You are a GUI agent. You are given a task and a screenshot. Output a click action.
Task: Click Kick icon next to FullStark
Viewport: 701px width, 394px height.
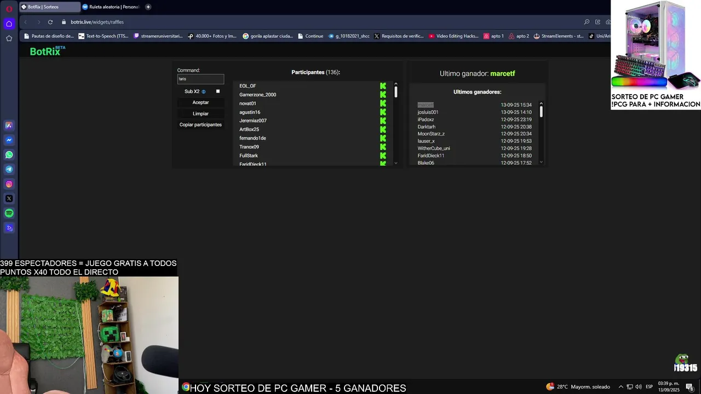pos(383,156)
